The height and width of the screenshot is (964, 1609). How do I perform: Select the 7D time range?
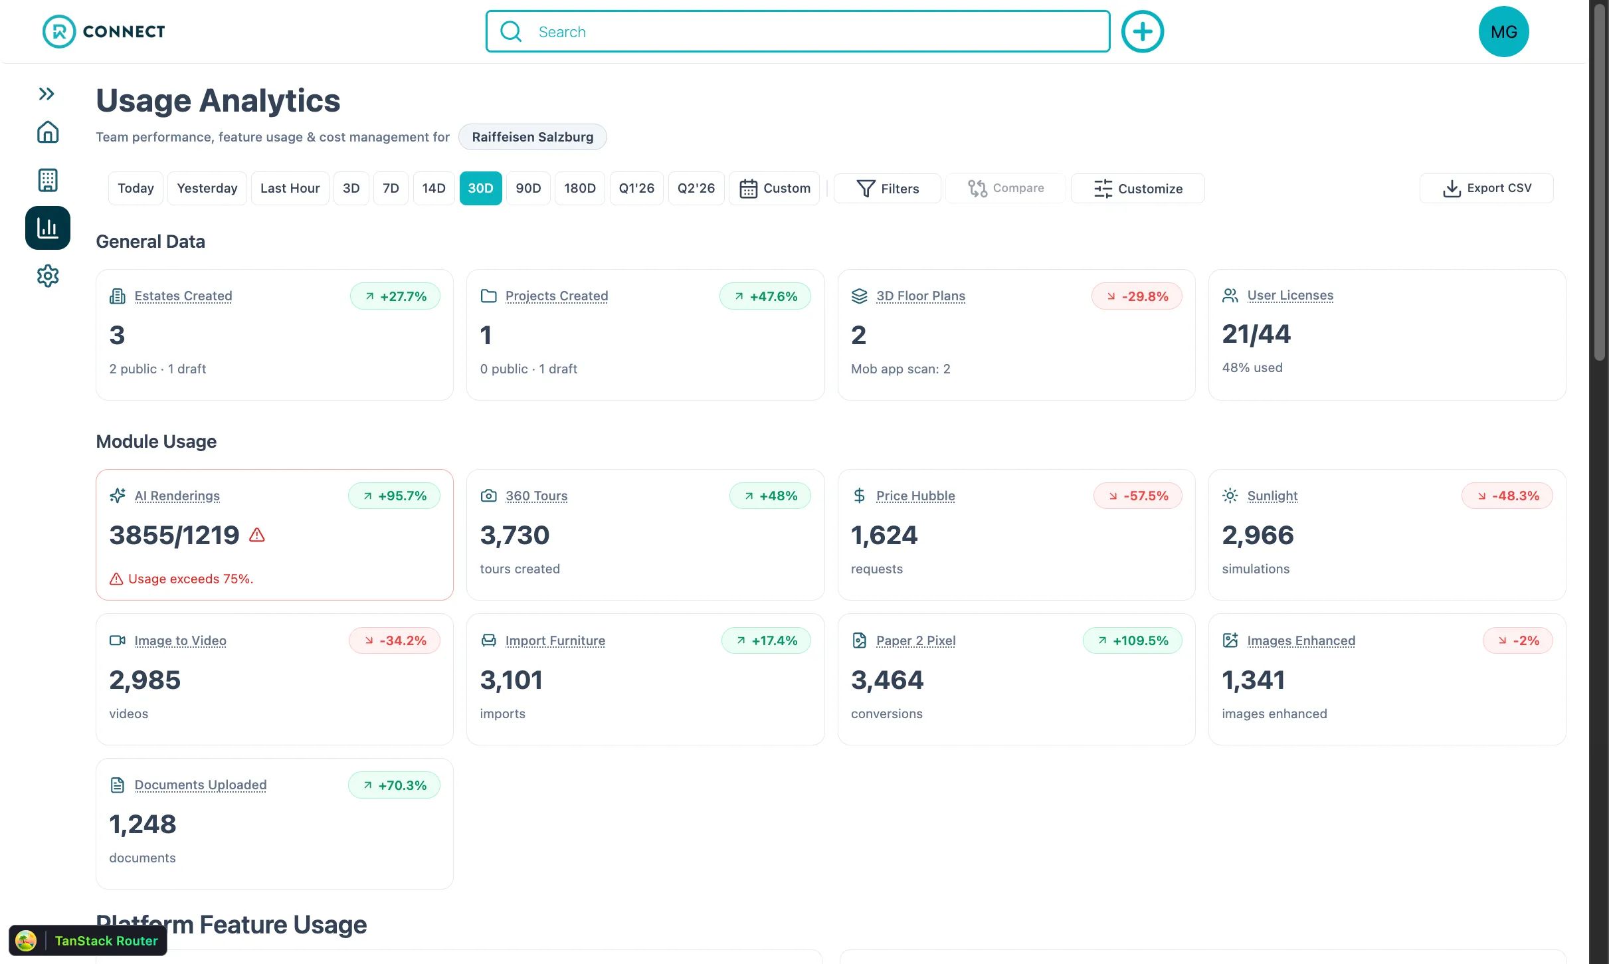click(391, 188)
